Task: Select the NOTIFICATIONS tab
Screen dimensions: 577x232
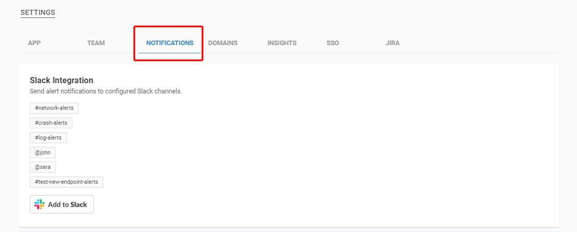Action: click(x=169, y=43)
